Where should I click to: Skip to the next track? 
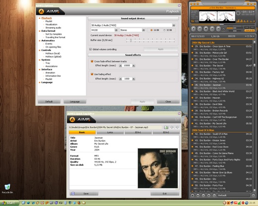click(218, 29)
